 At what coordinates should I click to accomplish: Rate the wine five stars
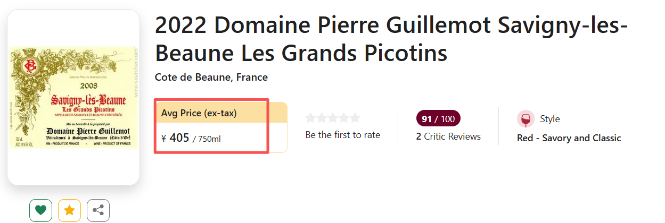pyautogui.click(x=355, y=118)
